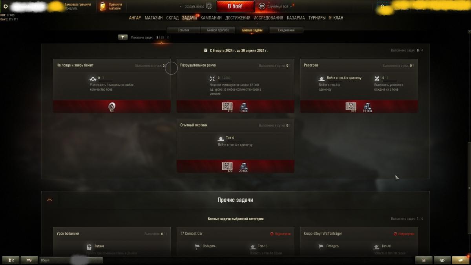This screenshot has width=471, height=265.
Task: Click the 20 000 silver reward in Опытный охотник
Action: (243, 168)
